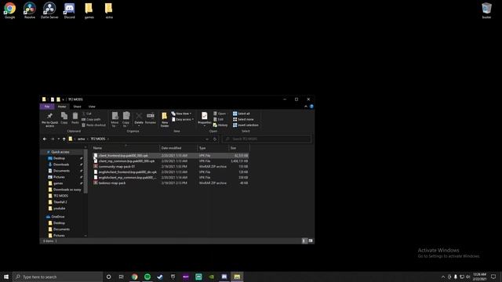
Task: Click Select all in ribbon
Action: 242,114
